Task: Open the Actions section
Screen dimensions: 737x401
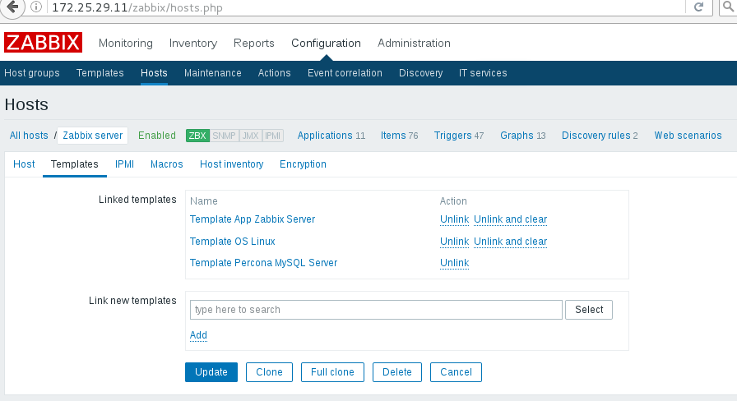Action: (x=275, y=73)
